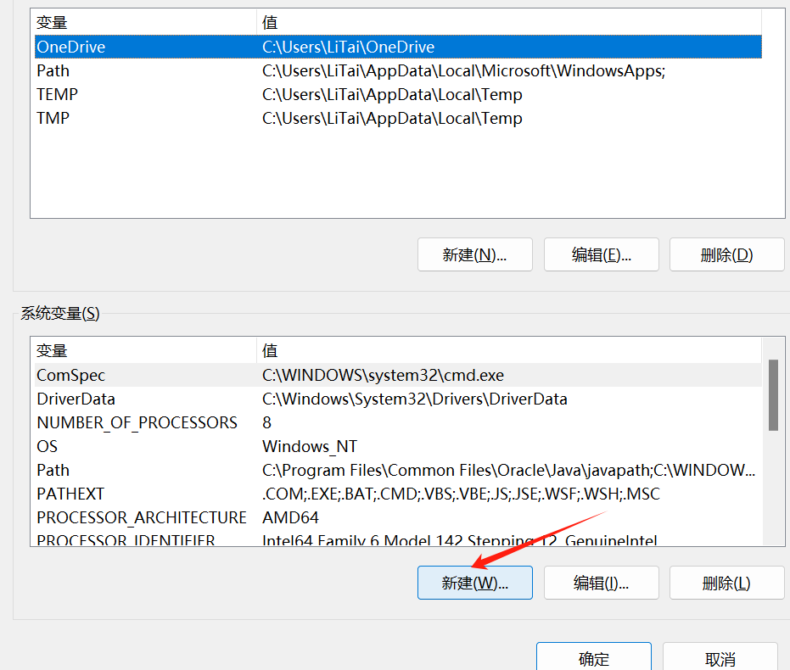Click 新建(W) to add system variable
This screenshot has height=670, width=790.
474,583
